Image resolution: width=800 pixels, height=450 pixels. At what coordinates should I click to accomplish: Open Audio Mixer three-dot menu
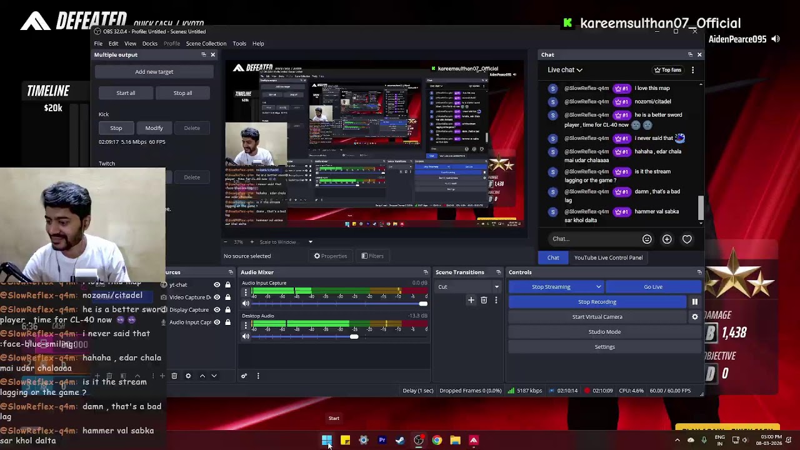point(258,376)
